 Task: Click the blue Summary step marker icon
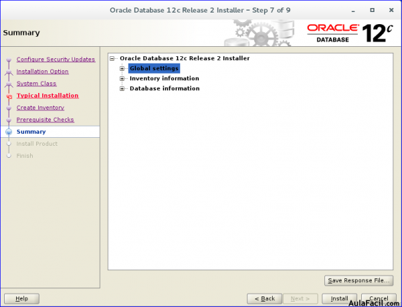9,132
